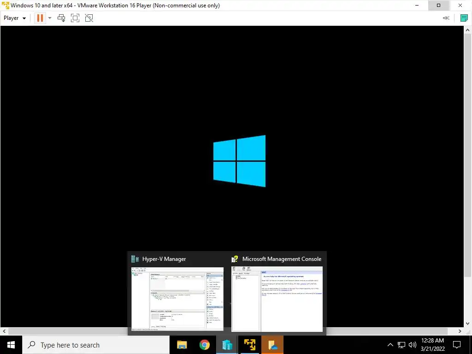The height and width of the screenshot is (354, 472).
Task: Click the Hyper-V Manager taskbar icon
Action: click(x=227, y=345)
